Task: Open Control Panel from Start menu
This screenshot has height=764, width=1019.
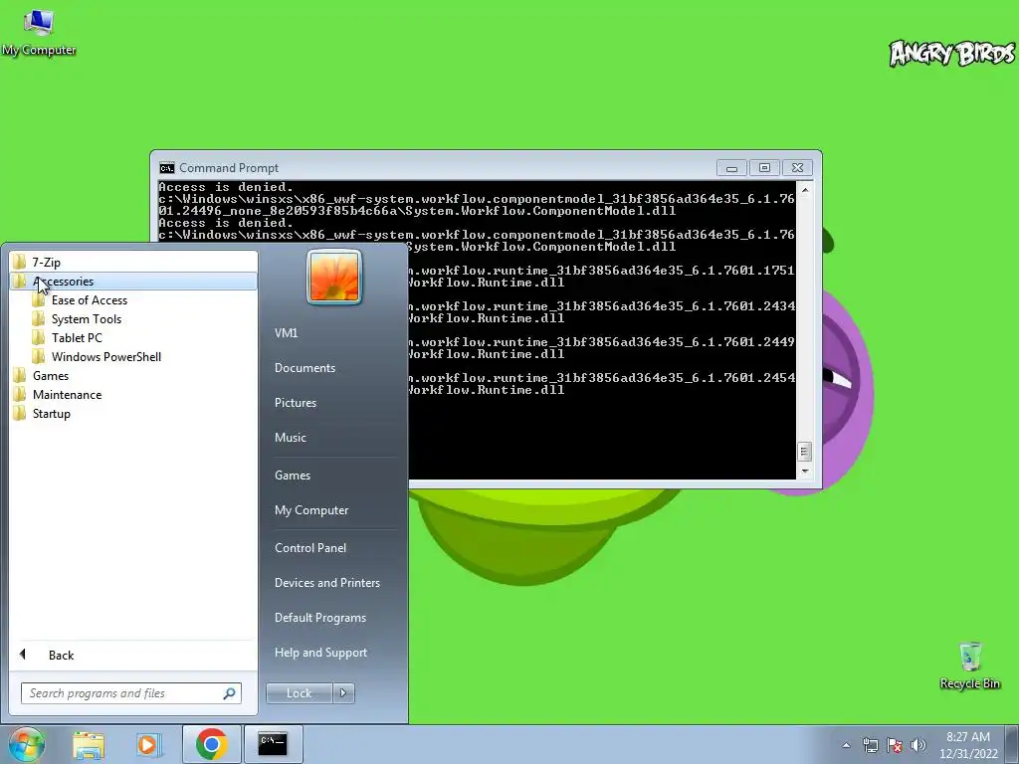Action: (334, 548)
